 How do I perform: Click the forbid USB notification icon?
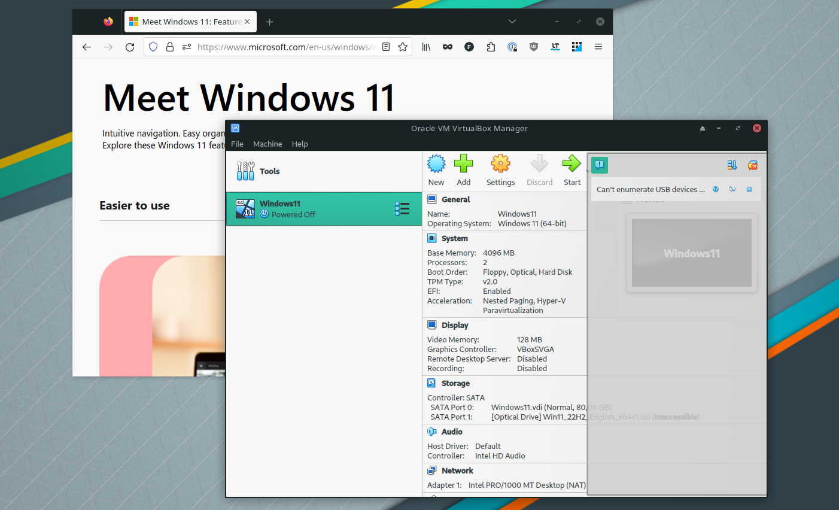coord(732,189)
